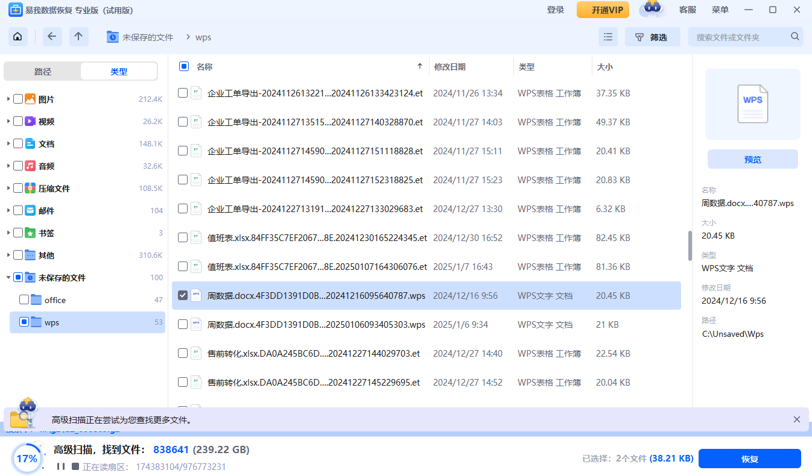This screenshot has height=476, width=812.
Task: Navigate up one folder level
Action: (x=78, y=37)
